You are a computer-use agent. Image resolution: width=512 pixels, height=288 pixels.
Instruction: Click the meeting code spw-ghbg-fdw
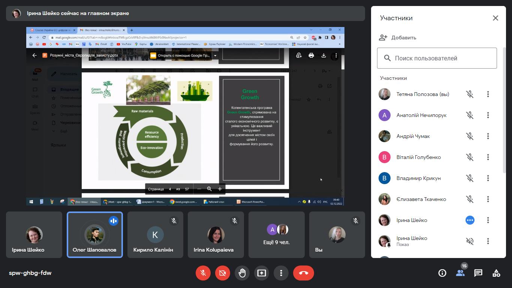tap(30, 273)
